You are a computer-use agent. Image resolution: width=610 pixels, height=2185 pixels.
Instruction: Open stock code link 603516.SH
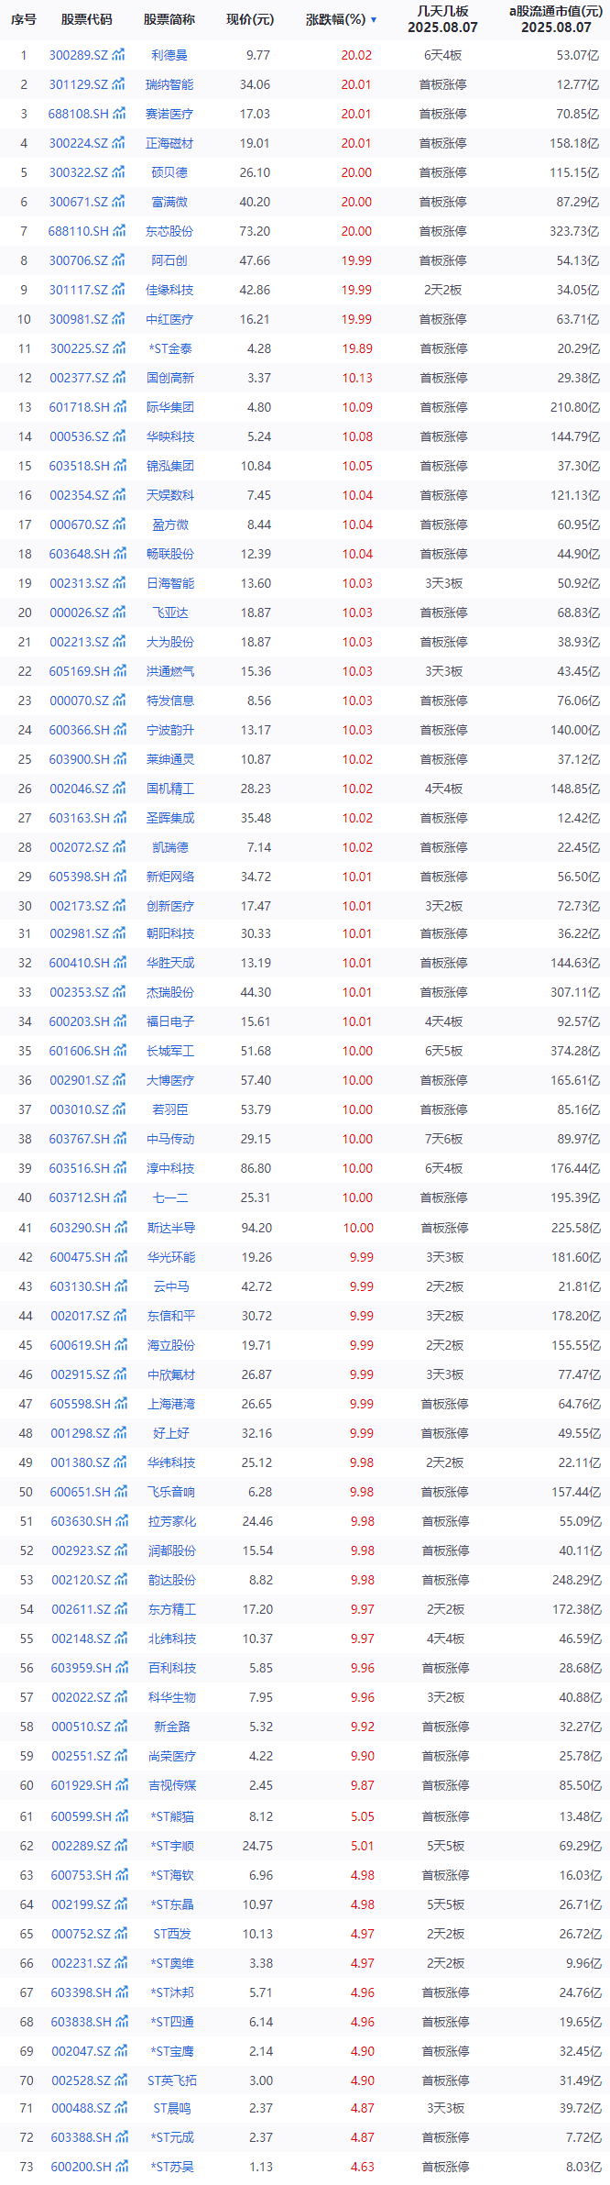(79, 1168)
